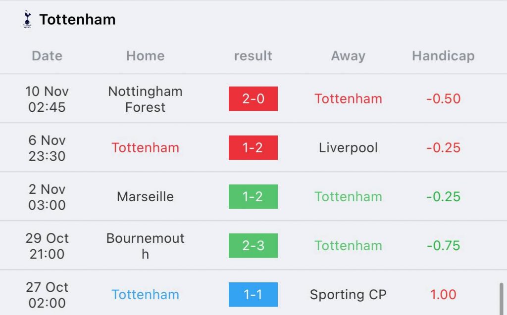Screen dimensions: 507x315
Task: Click the vertical scrollbar at bottom right
Action: click(x=501, y=299)
